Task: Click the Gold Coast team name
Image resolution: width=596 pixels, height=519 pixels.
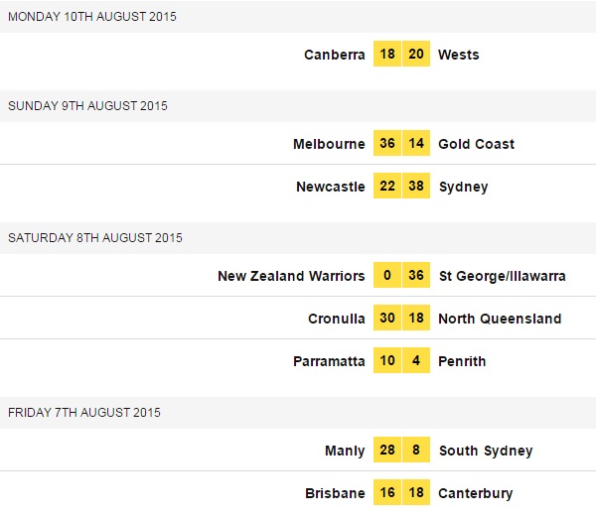Action: 476,144
